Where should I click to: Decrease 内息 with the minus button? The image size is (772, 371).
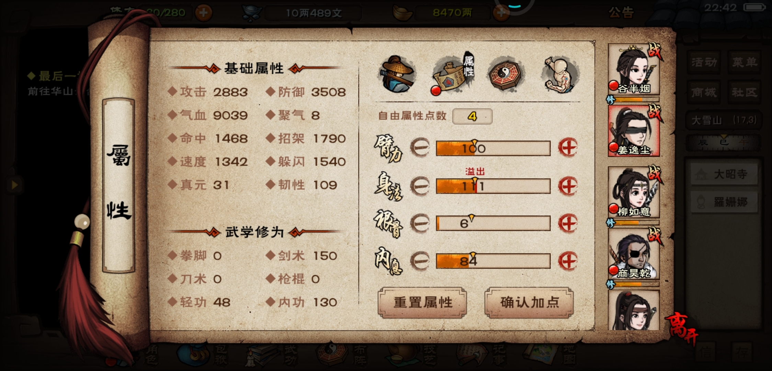click(x=420, y=261)
